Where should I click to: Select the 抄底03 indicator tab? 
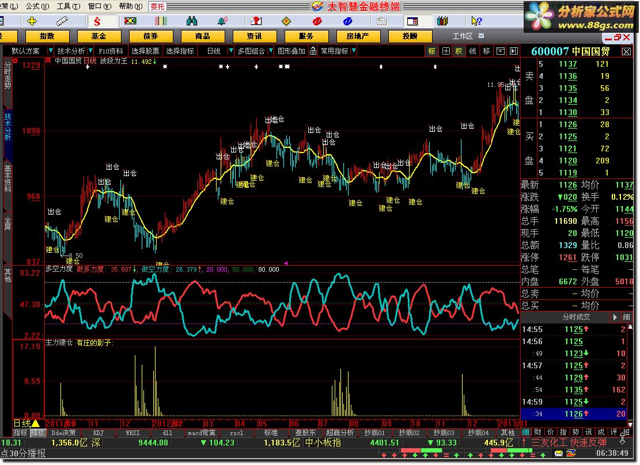pos(444,433)
